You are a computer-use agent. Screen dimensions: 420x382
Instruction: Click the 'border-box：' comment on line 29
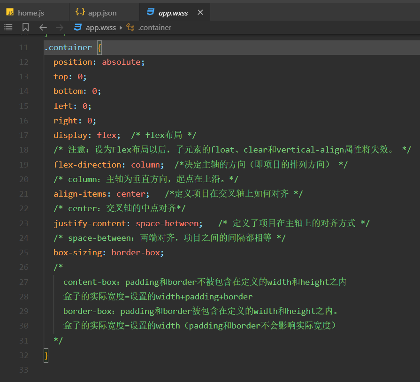(201, 311)
